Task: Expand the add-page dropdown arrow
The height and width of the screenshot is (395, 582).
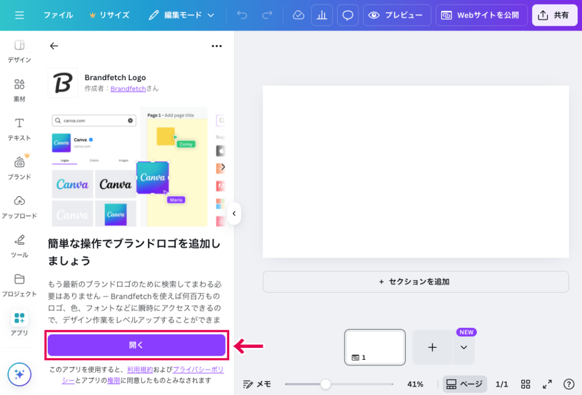Action: coord(464,347)
